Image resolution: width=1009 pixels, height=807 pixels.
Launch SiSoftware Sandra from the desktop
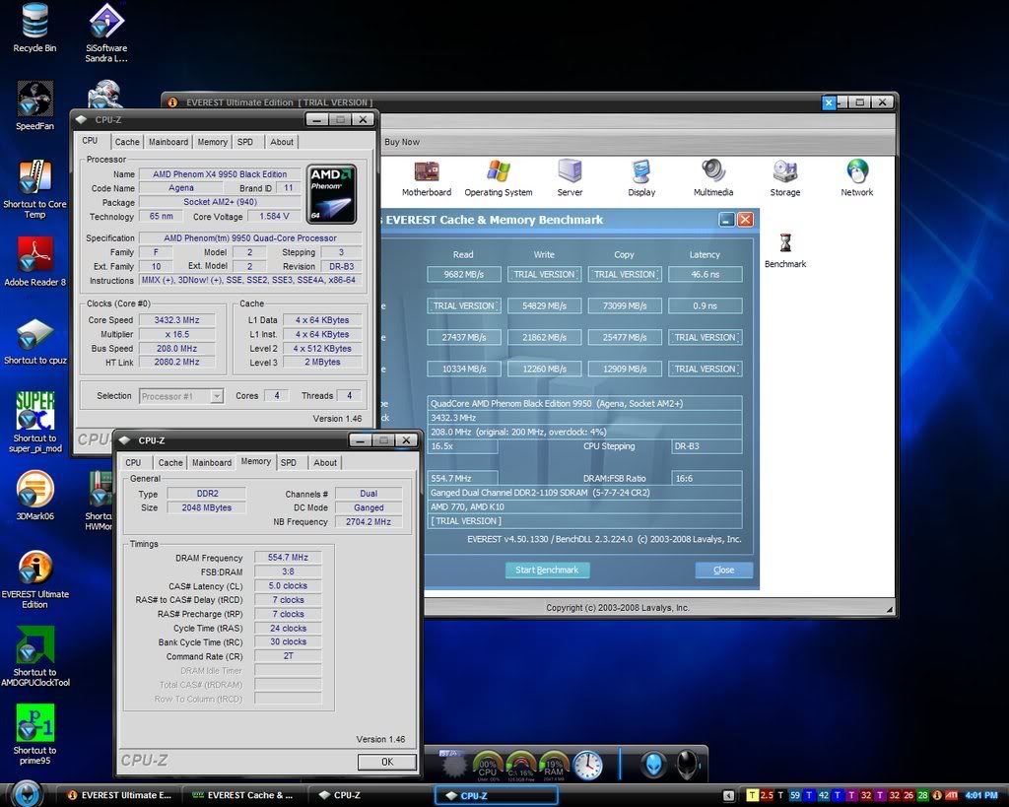pos(106,33)
